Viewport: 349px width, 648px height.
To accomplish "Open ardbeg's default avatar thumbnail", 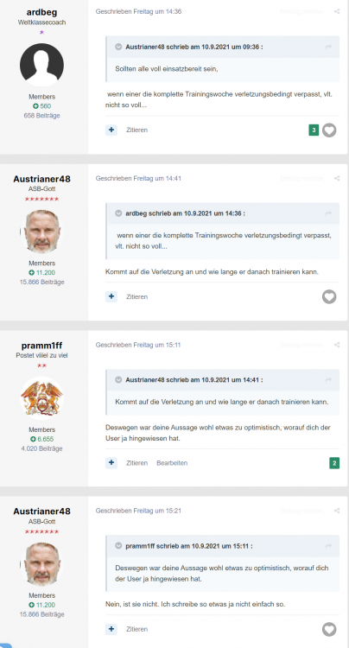I will [41, 65].
